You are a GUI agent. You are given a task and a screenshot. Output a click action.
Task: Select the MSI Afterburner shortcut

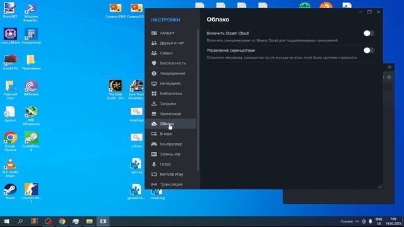(31, 115)
